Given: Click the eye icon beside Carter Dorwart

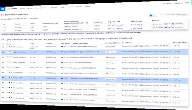Looking at the screenshot, I should coord(62,89).
